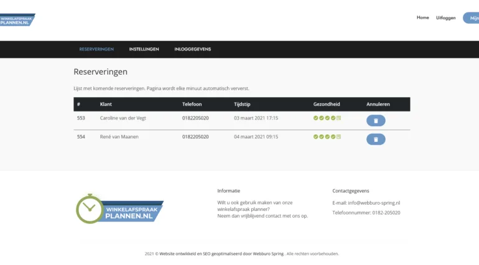Viewport: 479px width, 265px height.
Task: Select phone number of Caroline van der Vegt
Action: [195, 118]
